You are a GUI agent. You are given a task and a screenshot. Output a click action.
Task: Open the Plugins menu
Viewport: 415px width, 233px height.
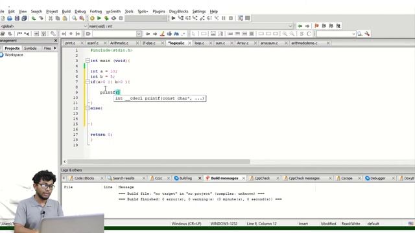(158, 12)
